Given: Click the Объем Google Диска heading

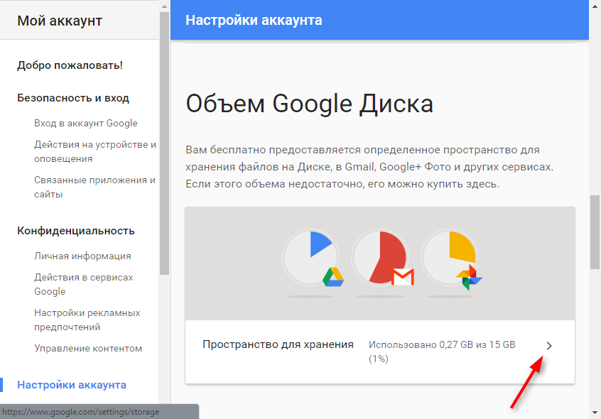Looking at the screenshot, I should click(x=309, y=104).
